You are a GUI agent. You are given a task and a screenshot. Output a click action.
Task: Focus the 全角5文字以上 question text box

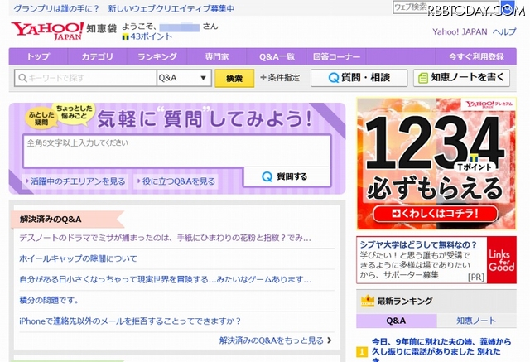(x=176, y=151)
